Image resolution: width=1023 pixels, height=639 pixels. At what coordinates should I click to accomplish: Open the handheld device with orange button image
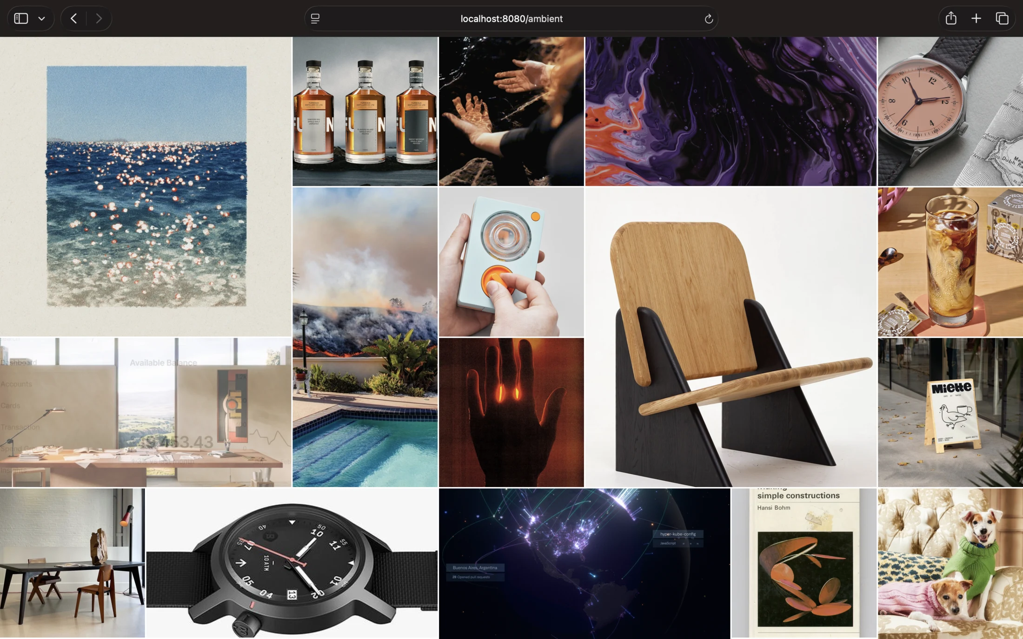pyautogui.click(x=511, y=262)
